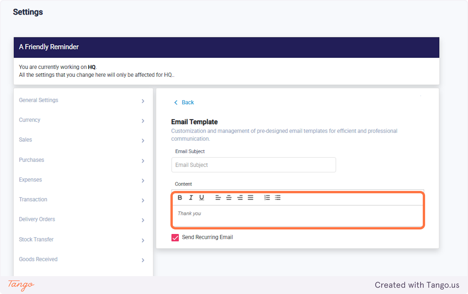Expand Delivery Orders chevron arrow
Screen dimensions: 468x294
[x=143, y=220]
